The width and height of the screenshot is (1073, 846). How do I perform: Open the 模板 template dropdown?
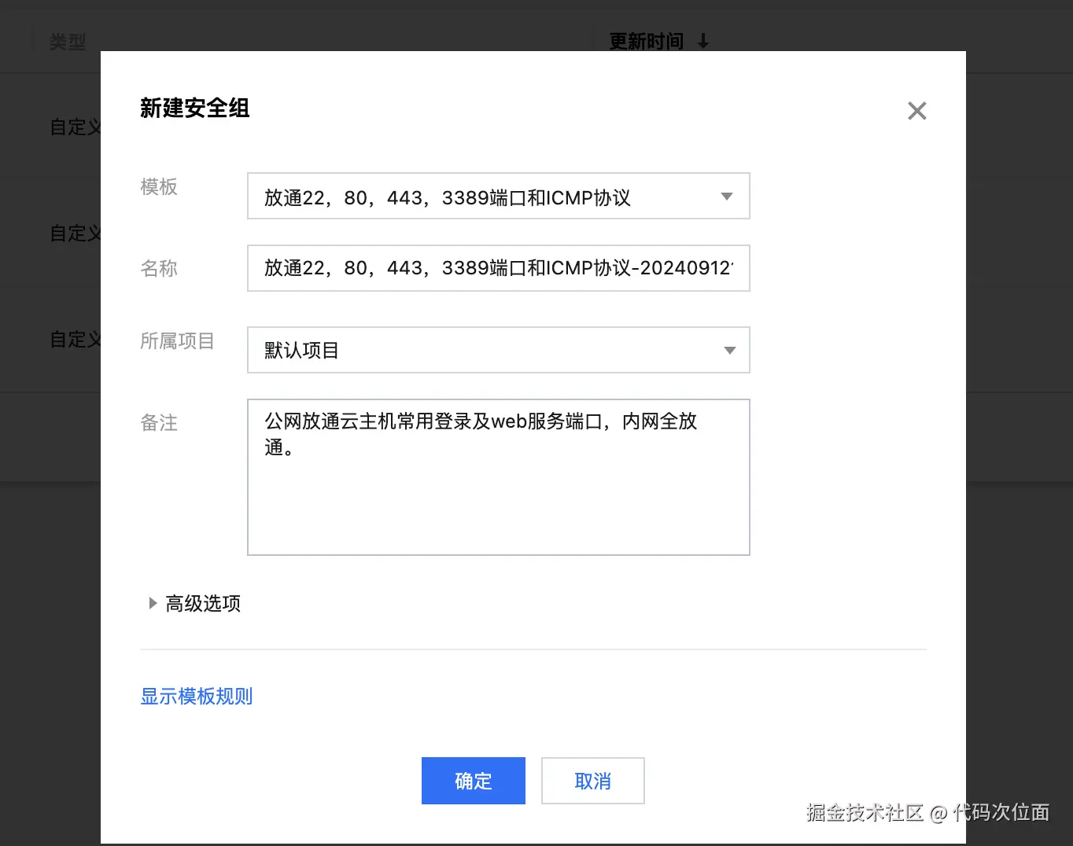(498, 196)
